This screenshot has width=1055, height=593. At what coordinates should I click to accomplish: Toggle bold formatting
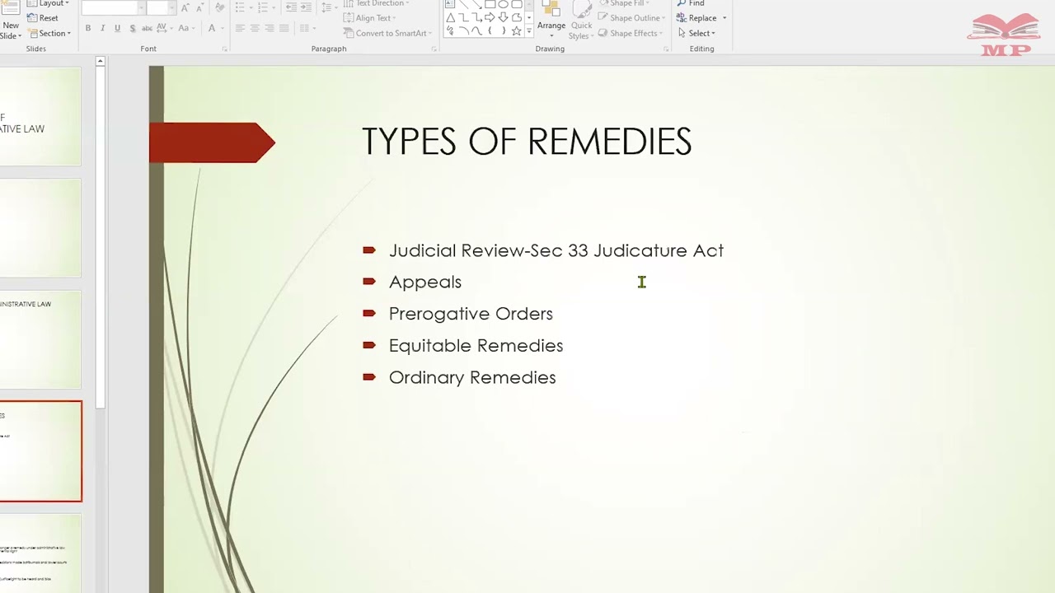(x=88, y=28)
